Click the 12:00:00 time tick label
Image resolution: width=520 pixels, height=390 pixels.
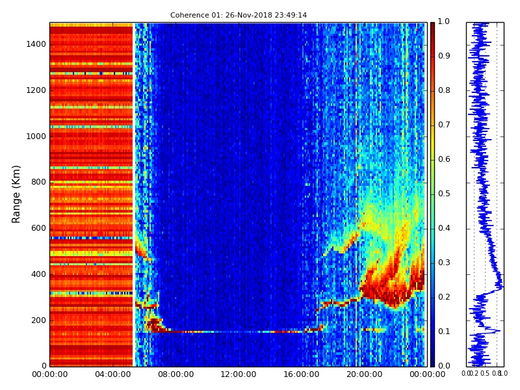tap(239, 374)
